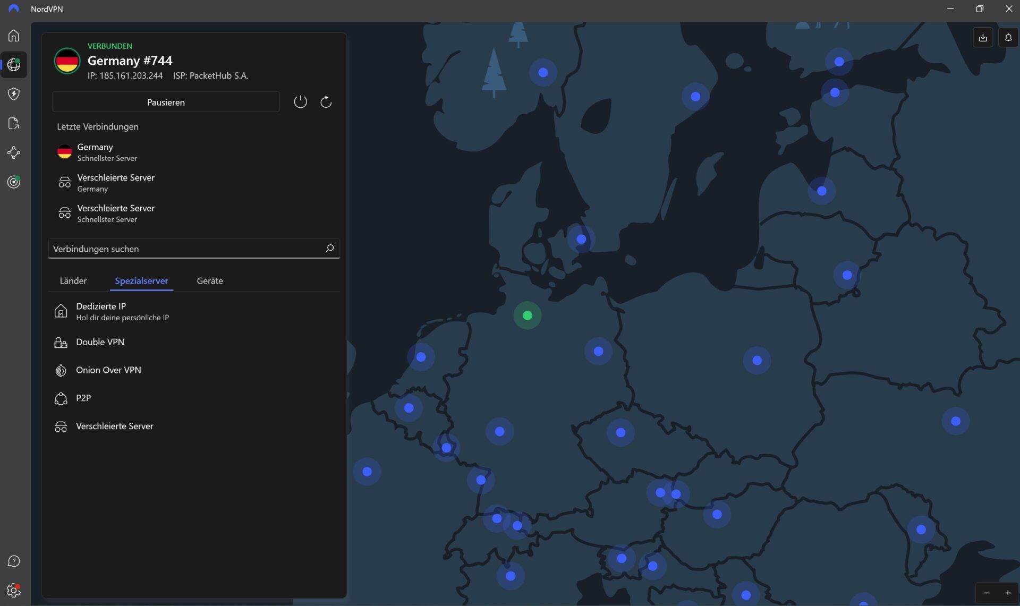The image size is (1020, 606).
Task: Click the reconnect refresh icon
Action: click(x=326, y=101)
